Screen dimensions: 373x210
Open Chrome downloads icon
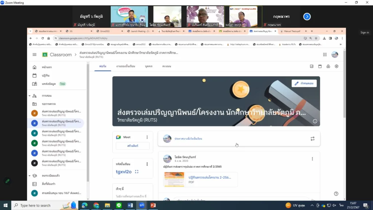pyautogui.click(x=324, y=38)
